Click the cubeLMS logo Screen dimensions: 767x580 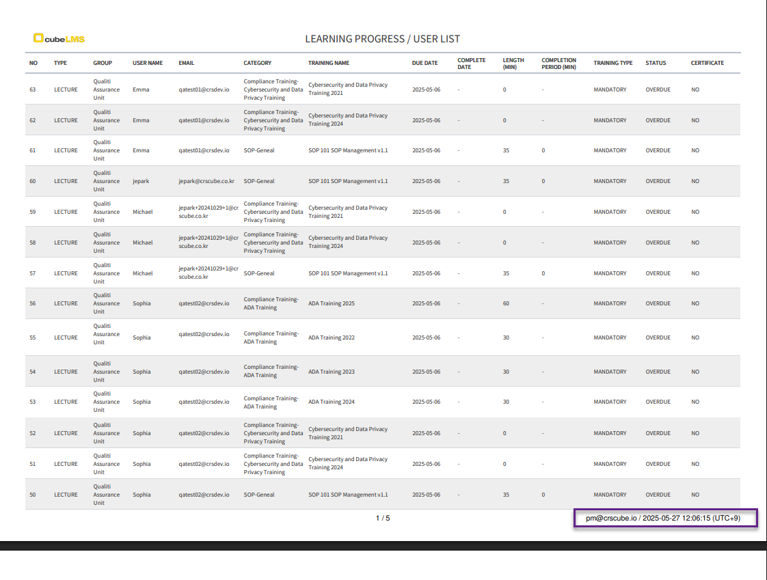point(59,39)
